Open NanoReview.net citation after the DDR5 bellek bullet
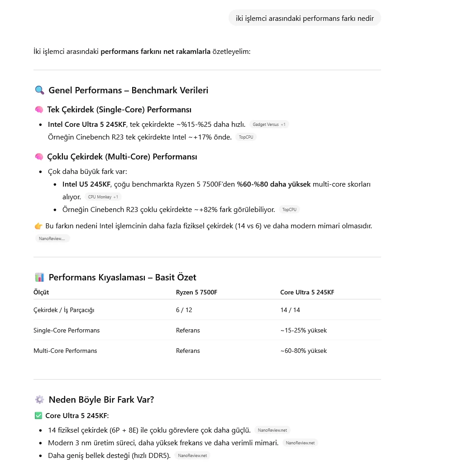This screenshot has height=467, width=463. click(x=192, y=456)
